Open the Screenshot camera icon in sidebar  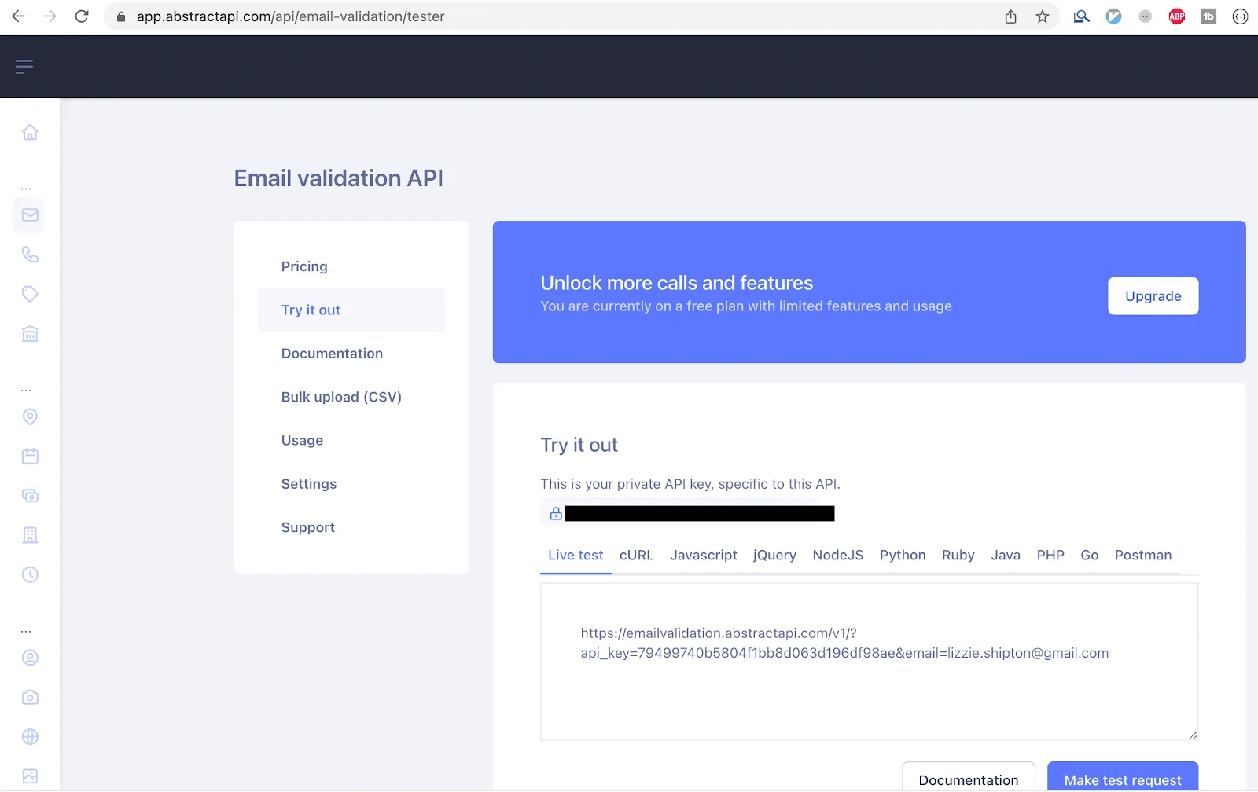30,697
